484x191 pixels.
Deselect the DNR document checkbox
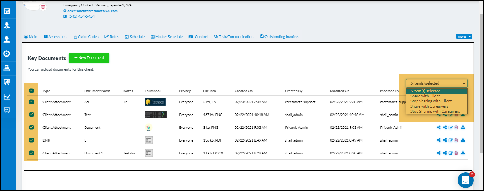point(31,140)
